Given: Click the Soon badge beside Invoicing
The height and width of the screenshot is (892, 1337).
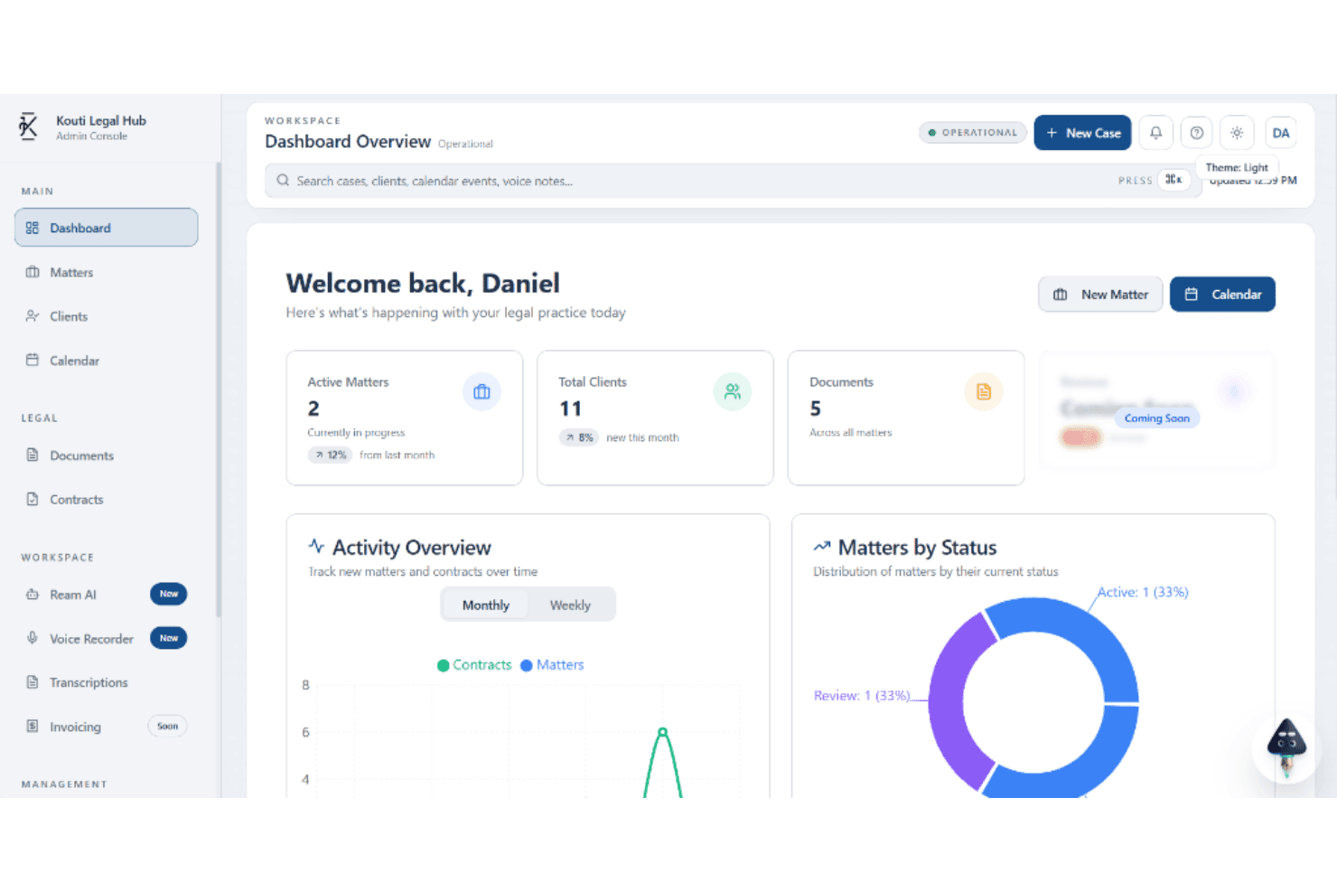Looking at the screenshot, I should click(x=167, y=726).
